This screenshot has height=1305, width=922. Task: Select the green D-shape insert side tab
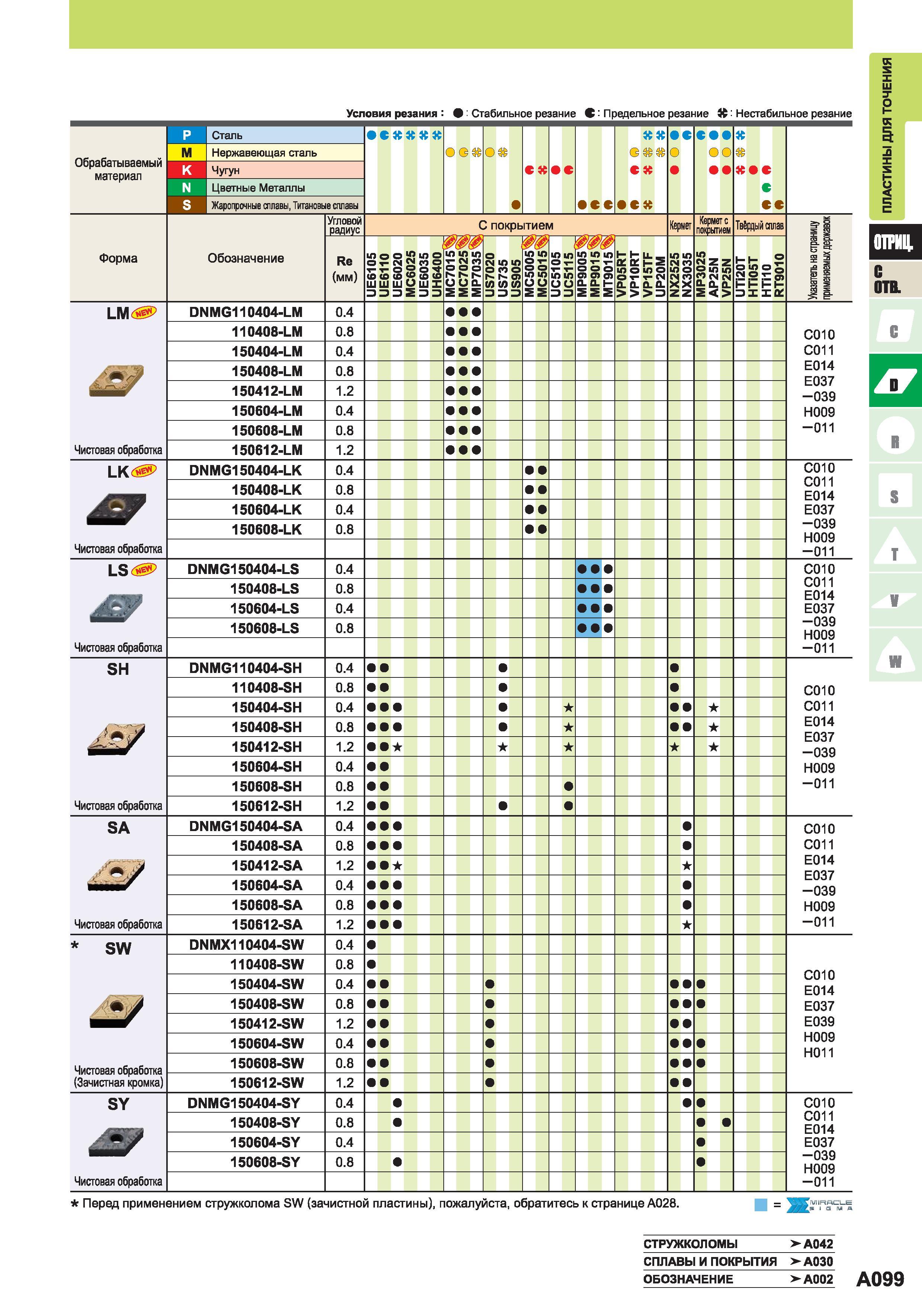pyautogui.click(x=895, y=380)
